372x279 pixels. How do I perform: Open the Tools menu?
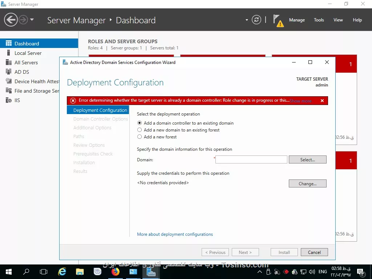(319, 20)
